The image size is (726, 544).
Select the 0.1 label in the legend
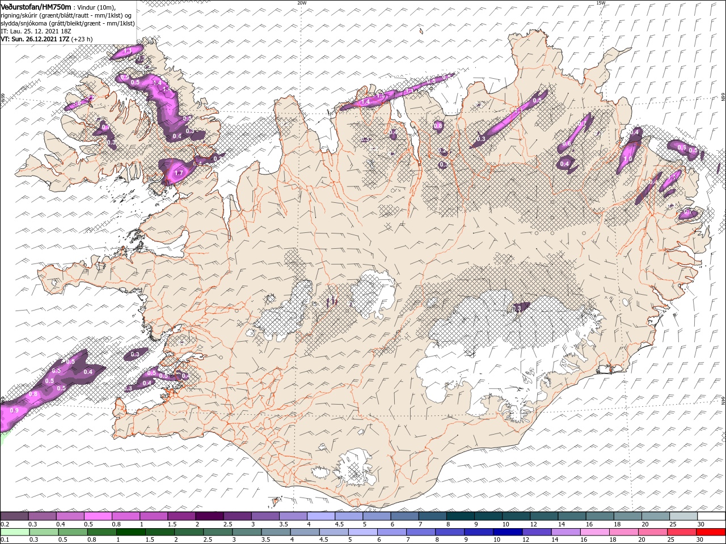(5, 540)
